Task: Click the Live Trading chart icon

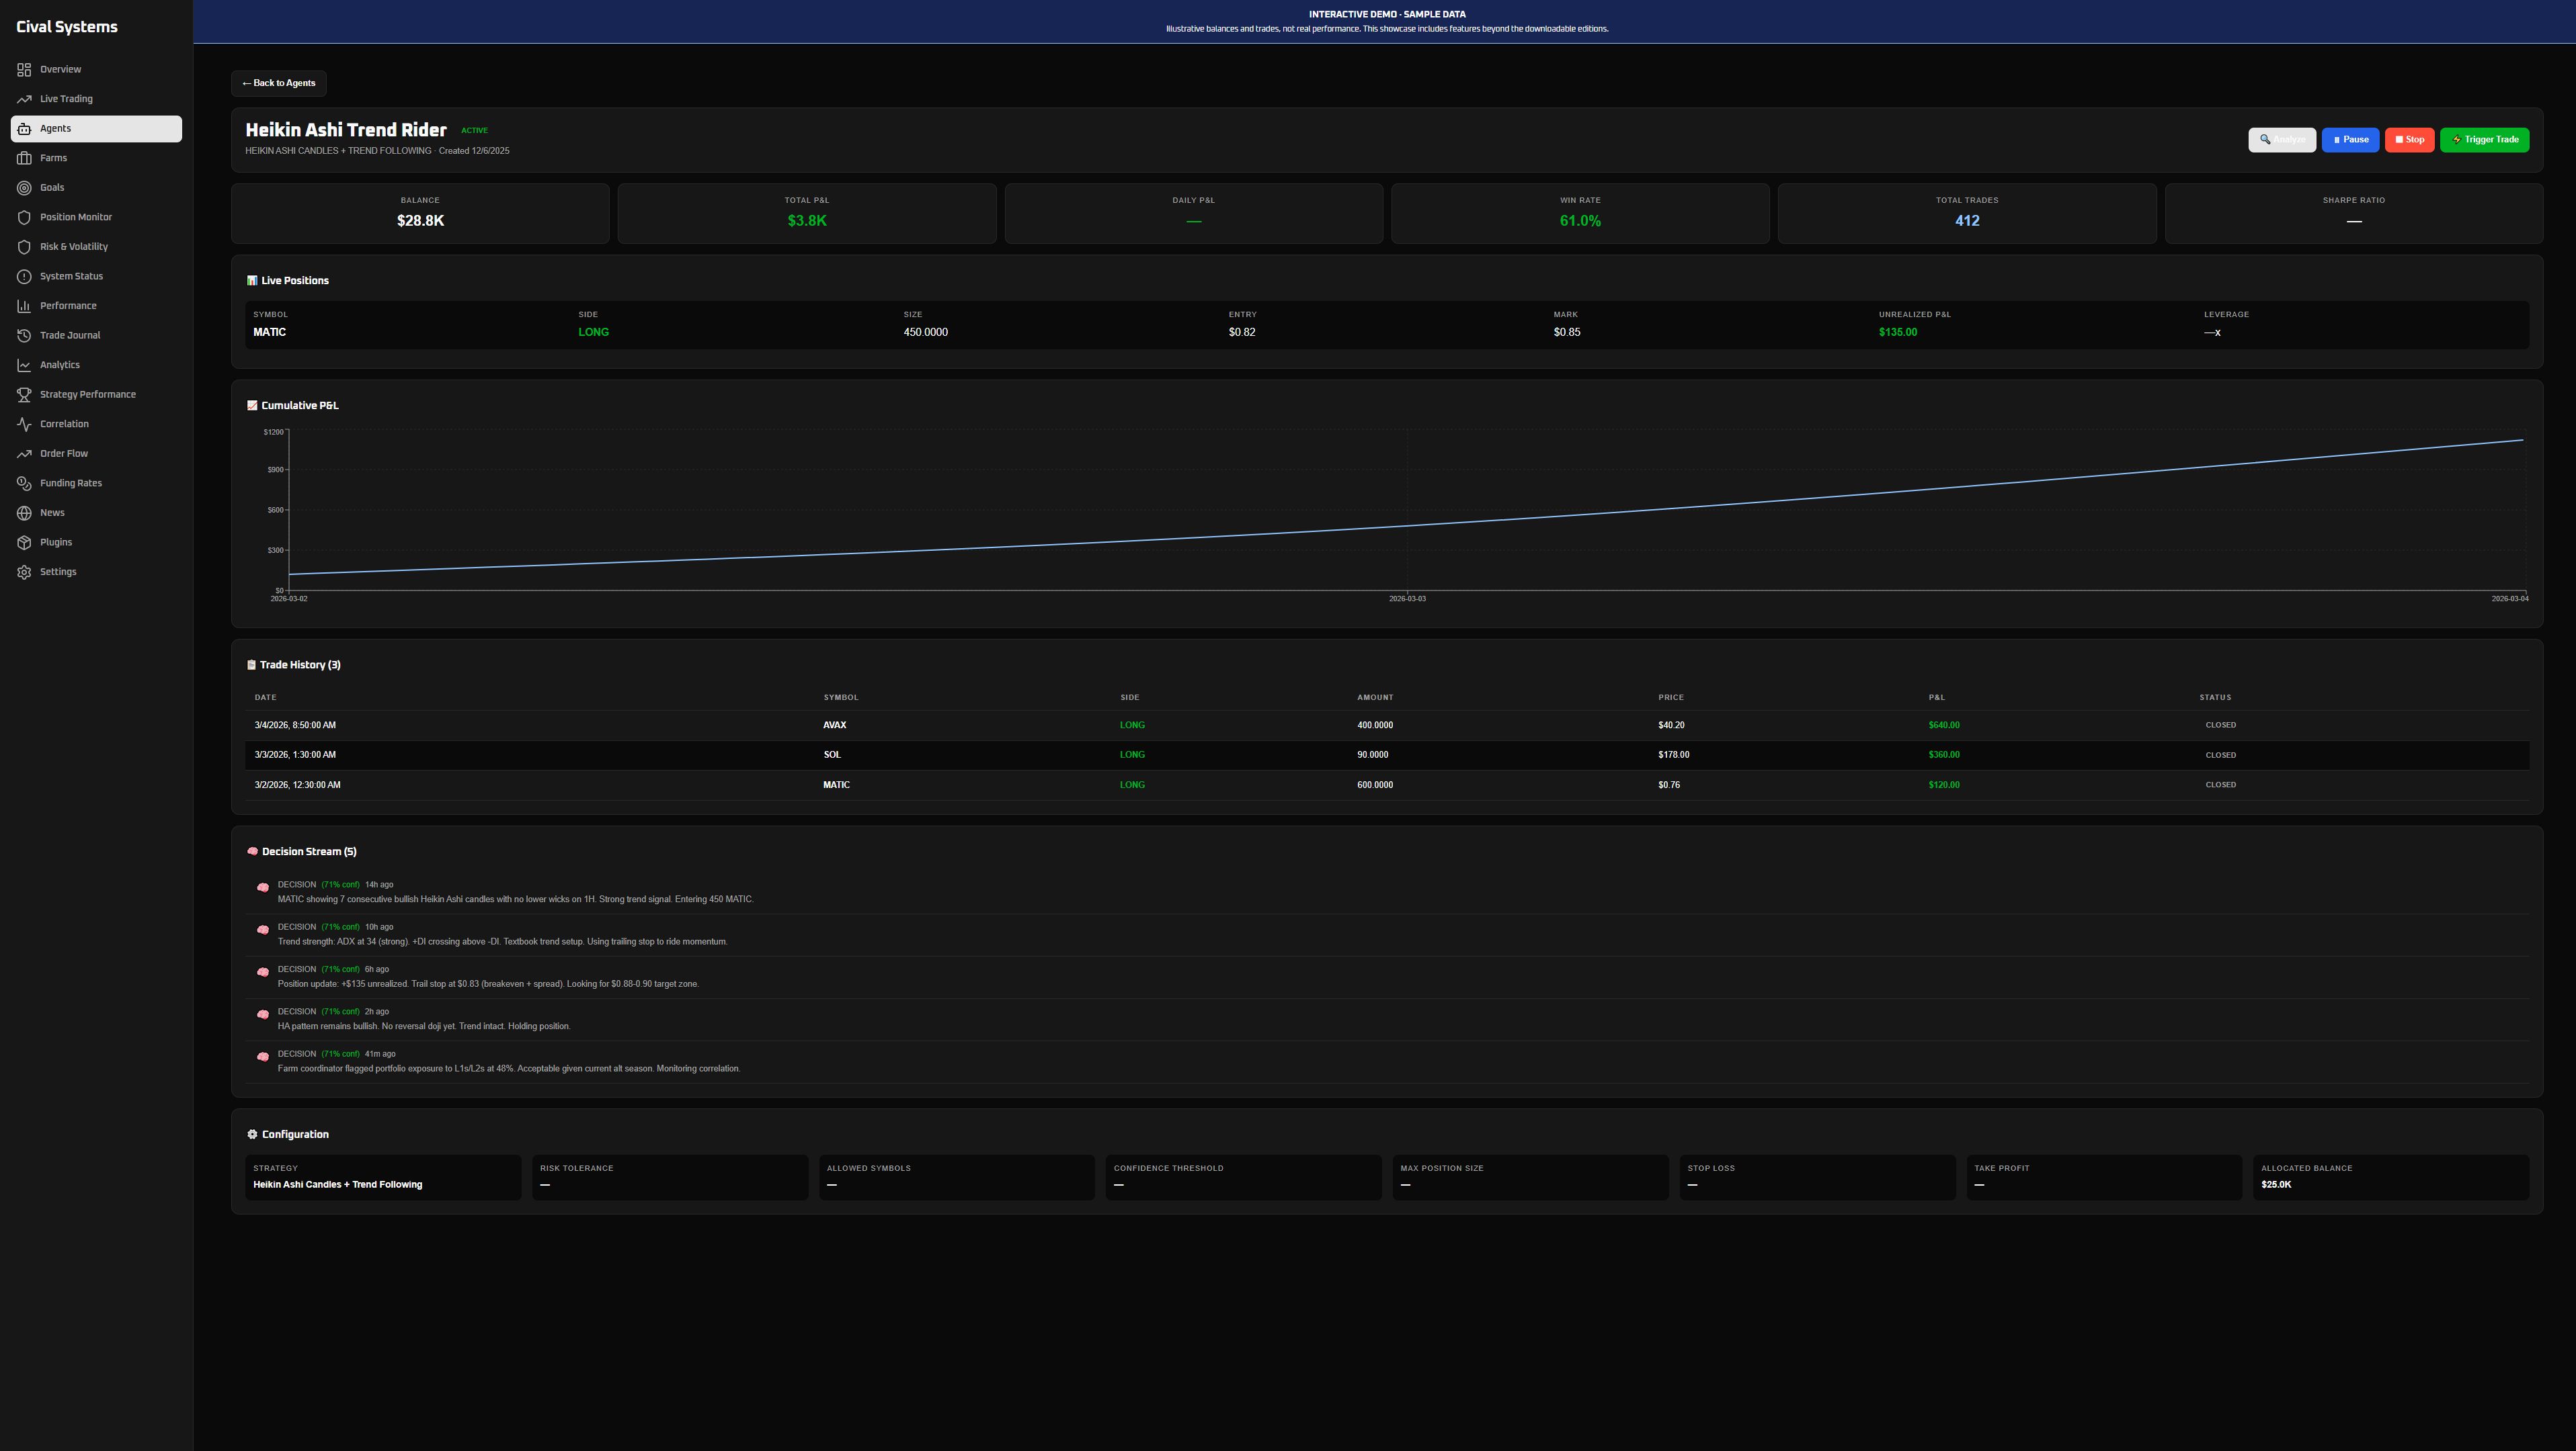Action: tap(24, 99)
